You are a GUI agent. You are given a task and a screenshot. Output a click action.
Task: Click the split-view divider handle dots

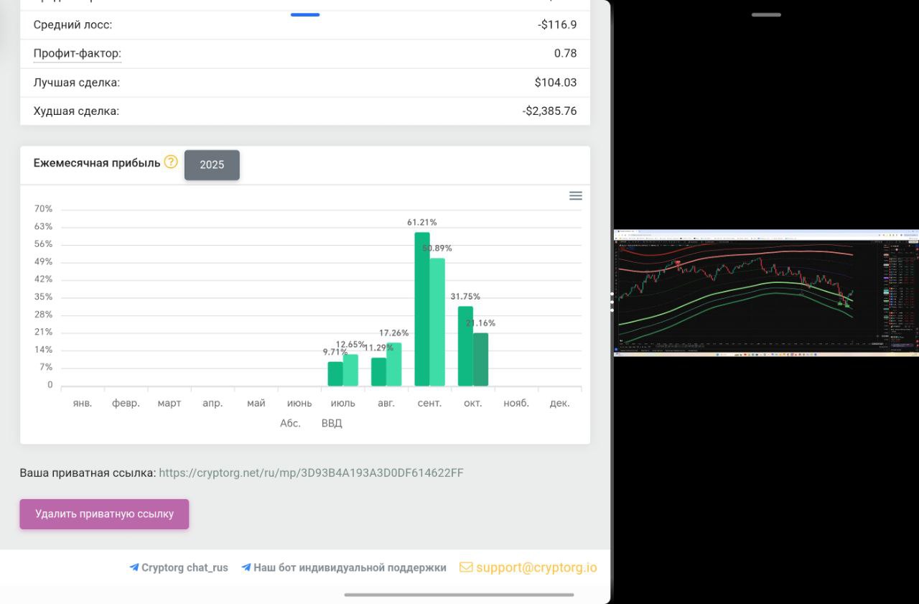click(612, 302)
